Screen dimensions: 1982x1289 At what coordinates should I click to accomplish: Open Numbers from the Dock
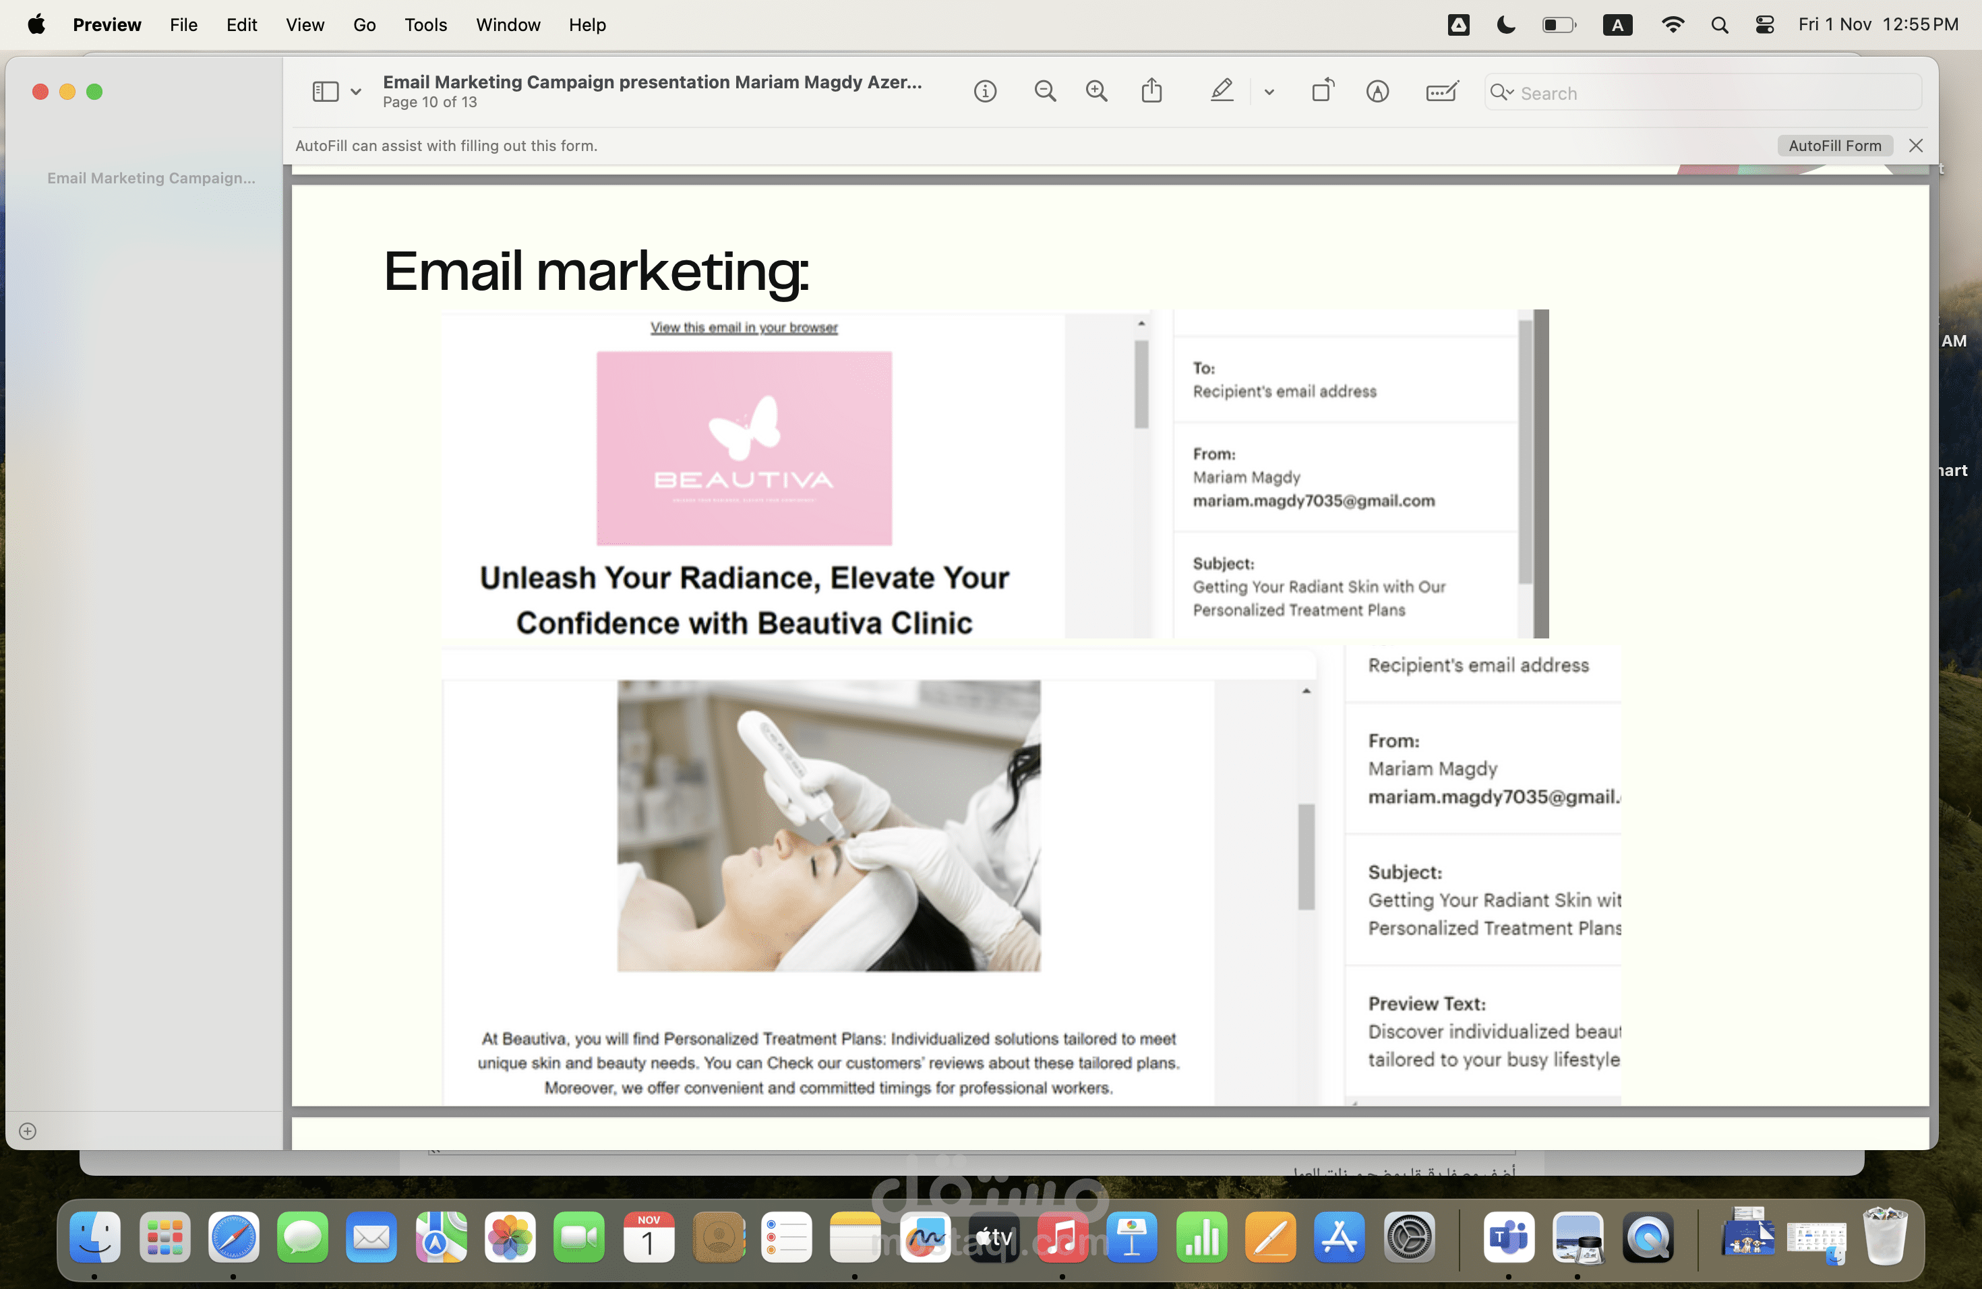click(1201, 1236)
